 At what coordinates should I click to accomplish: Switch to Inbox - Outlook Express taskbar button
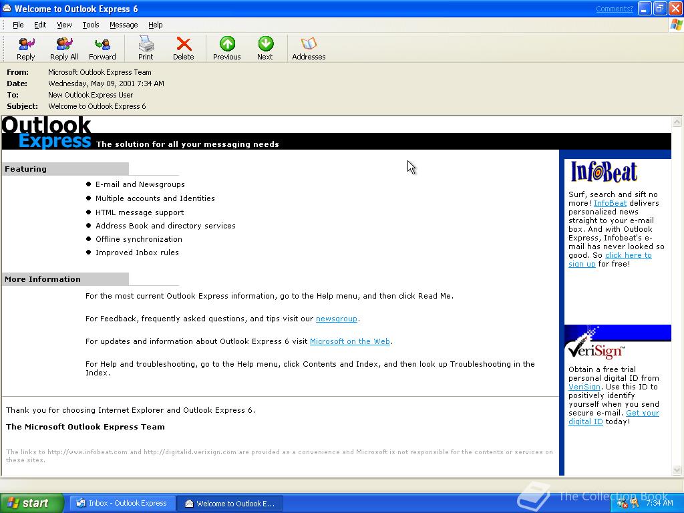[x=122, y=504]
